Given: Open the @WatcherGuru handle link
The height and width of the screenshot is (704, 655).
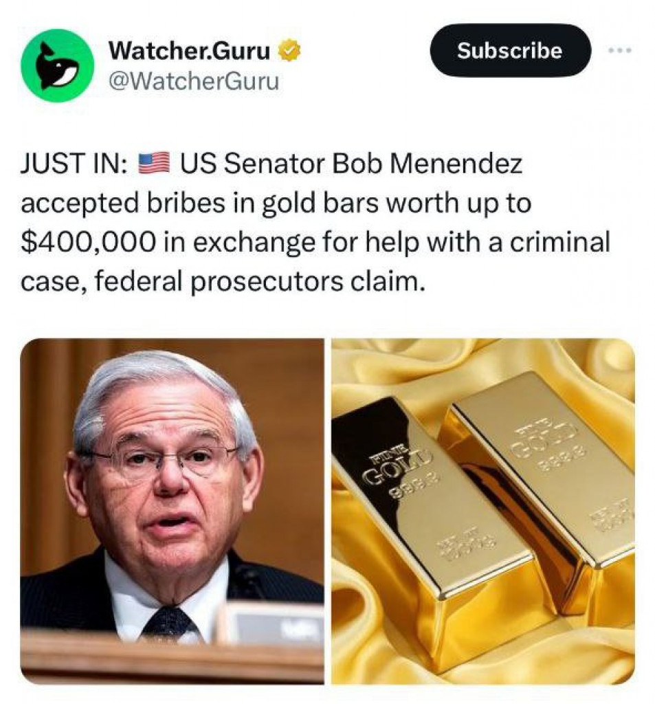Looking at the screenshot, I should pos(194,81).
